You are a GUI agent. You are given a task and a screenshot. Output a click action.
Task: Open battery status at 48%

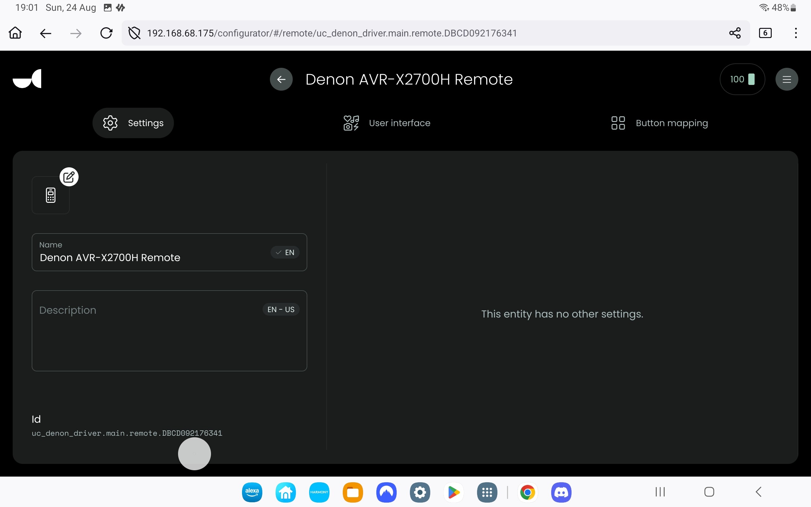(783, 7)
